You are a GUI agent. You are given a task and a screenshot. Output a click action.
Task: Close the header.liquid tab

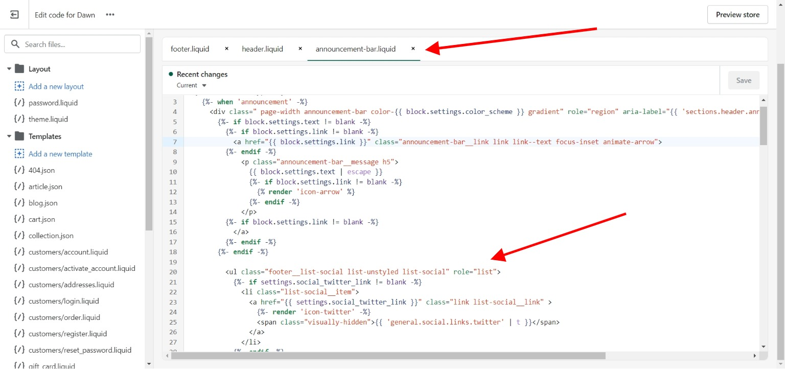tap(300, 49)
